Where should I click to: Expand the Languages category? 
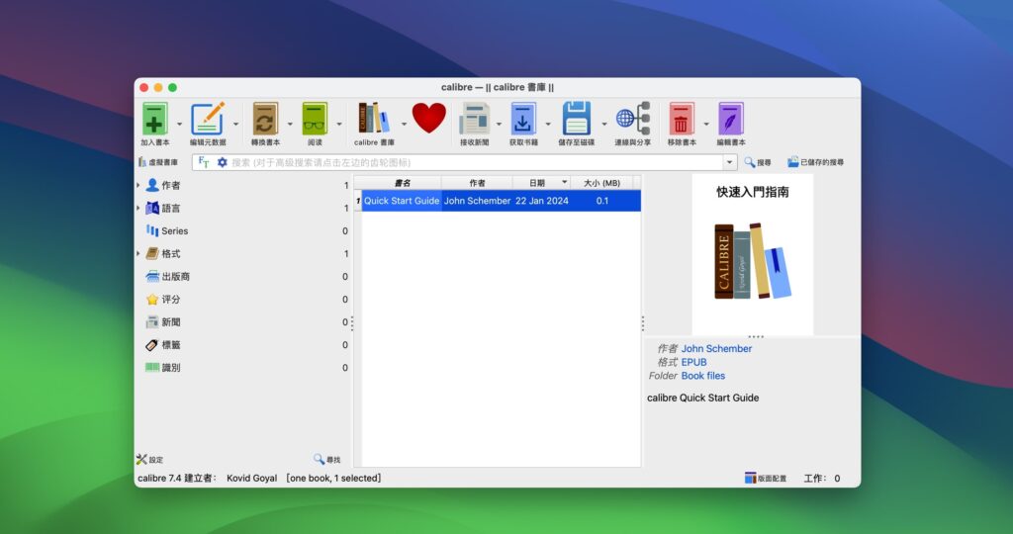[138, 208]
